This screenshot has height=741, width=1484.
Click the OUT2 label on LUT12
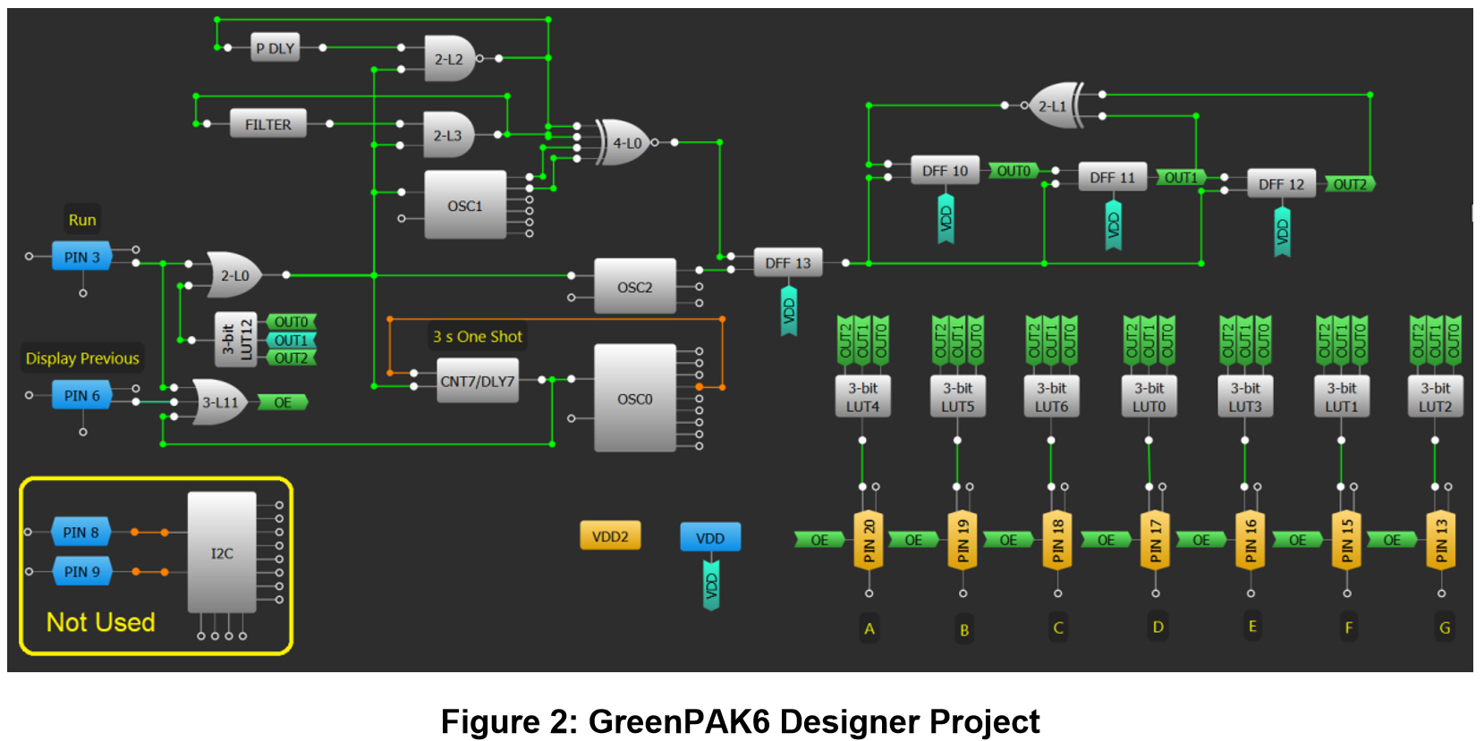coord(291,358)
